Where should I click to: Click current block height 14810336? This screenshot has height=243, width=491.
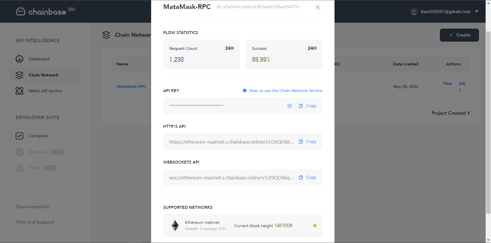[x=283, y=226]
